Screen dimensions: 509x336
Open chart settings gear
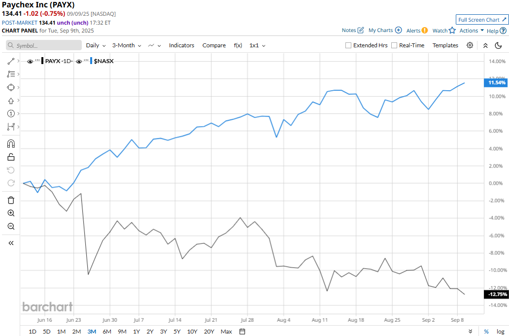pyautogui.click(x=470, y=45)
